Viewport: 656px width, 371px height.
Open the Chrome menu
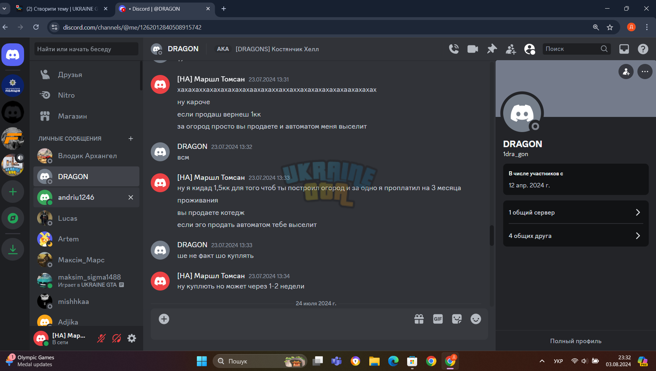point(647,27)
